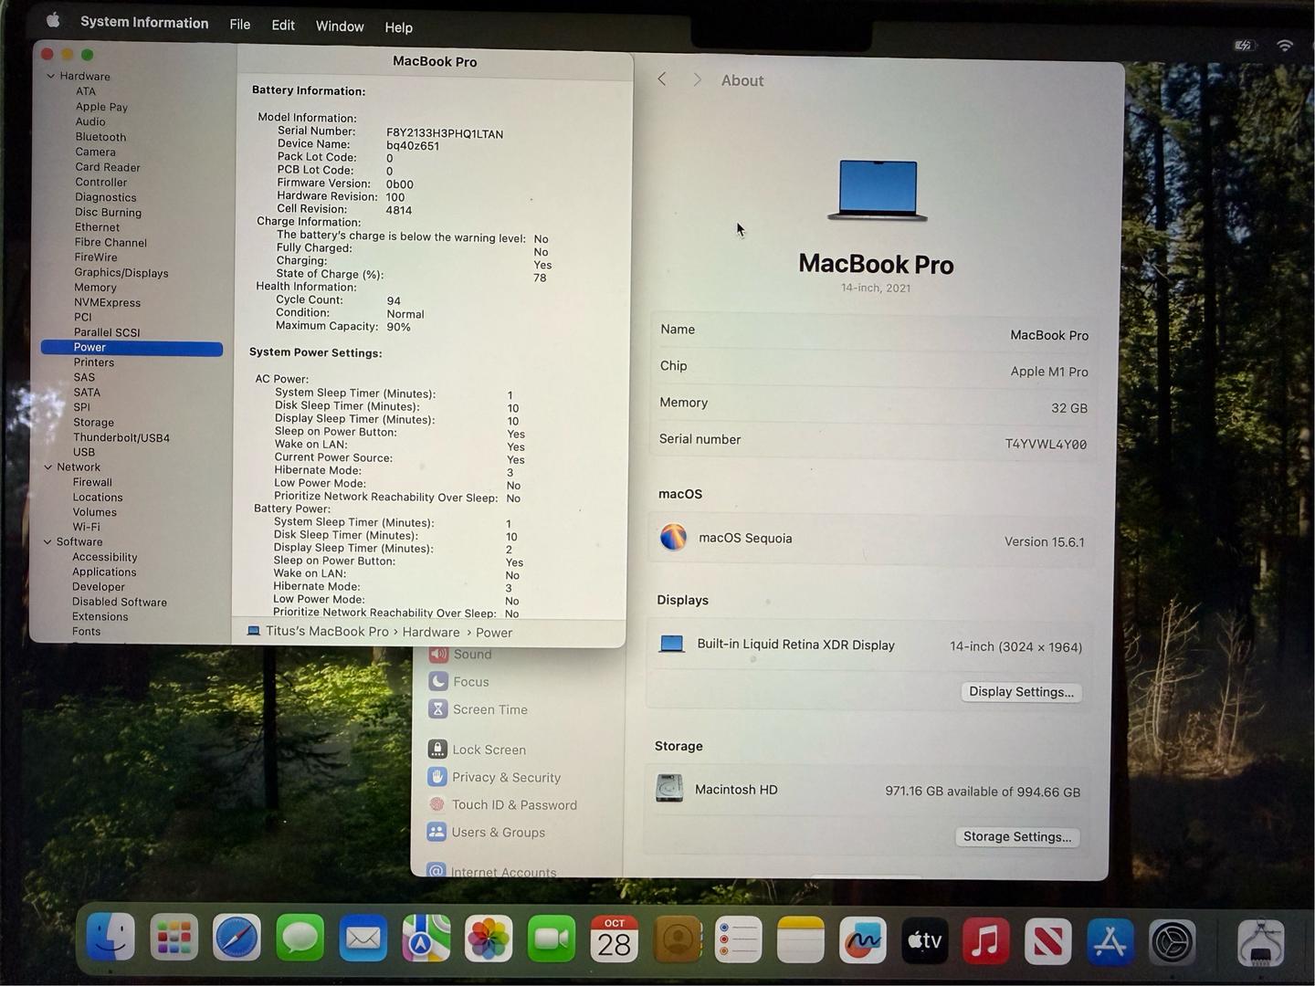Collapse the Hardware tree section

coord(51,77)
